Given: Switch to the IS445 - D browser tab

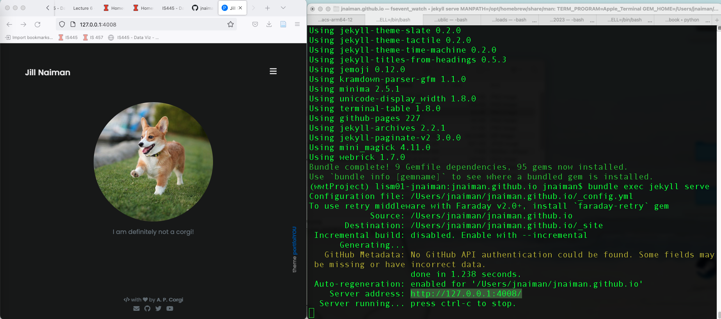Looking at the screenshot, I should coord(173,8).
